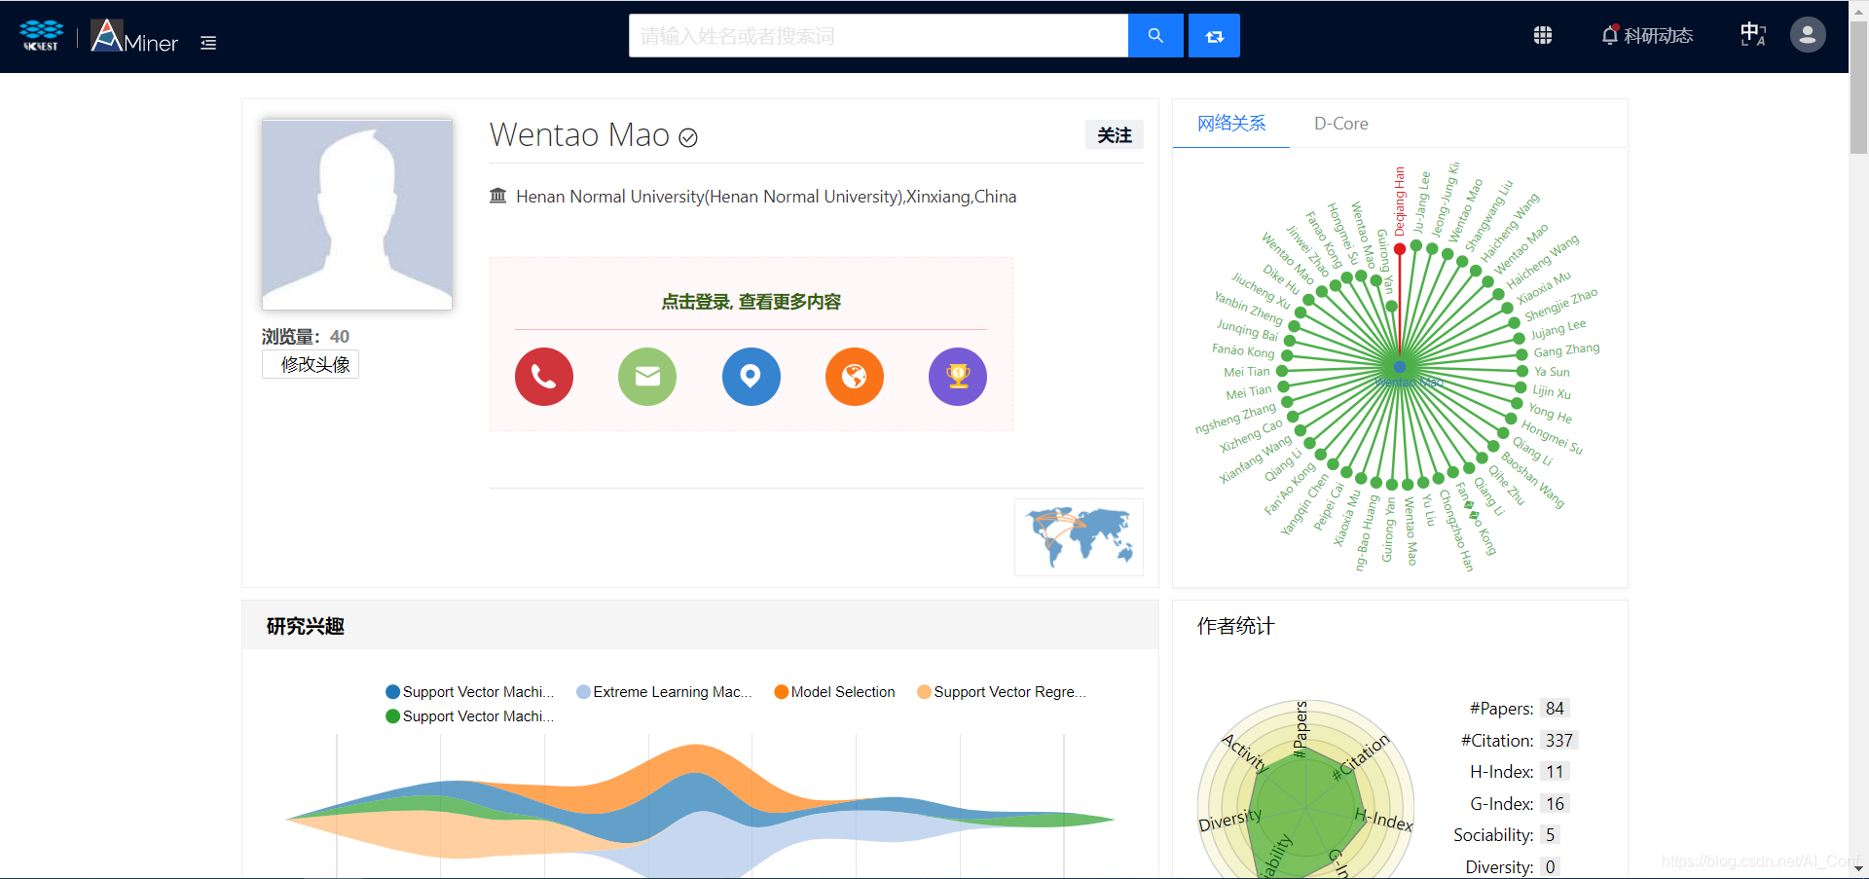Click the SciNest logo icon

click(41, 35)
